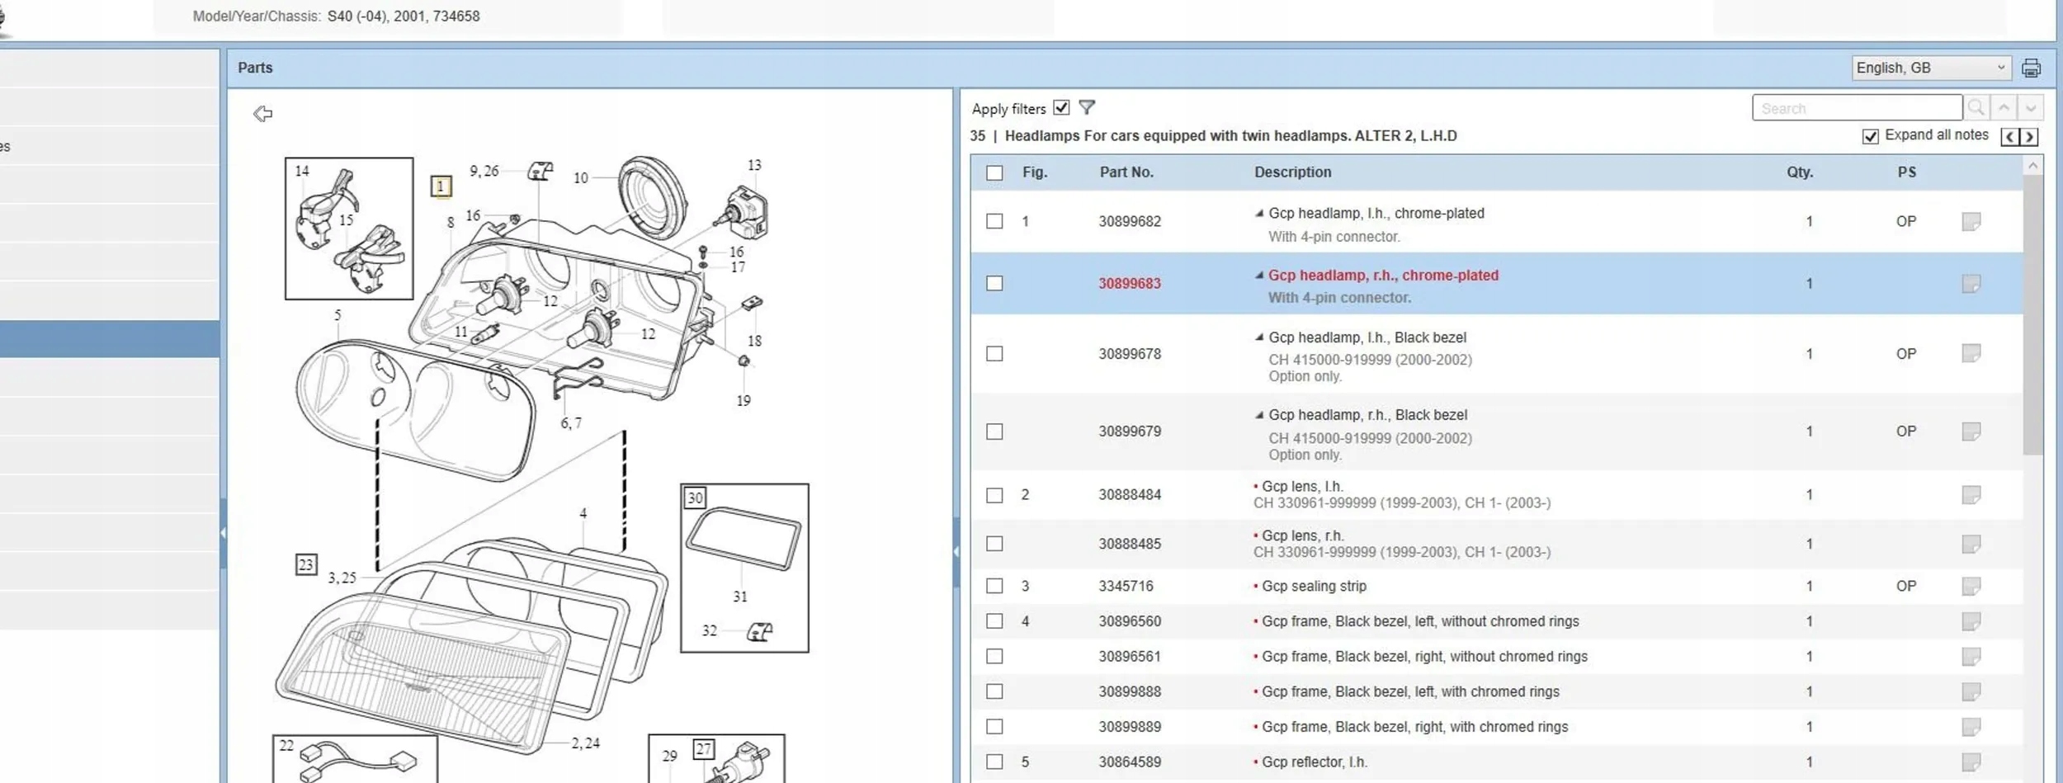Collapse Gcp headlamp, l.h., chrome-plated row

pos(1259,213)
